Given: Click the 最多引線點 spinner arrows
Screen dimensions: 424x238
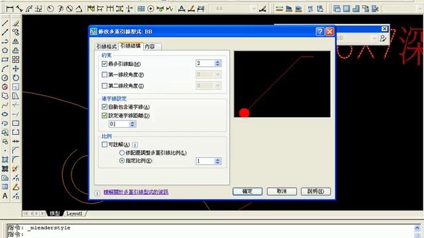Looking at the screenshot, I should [218, 63].
